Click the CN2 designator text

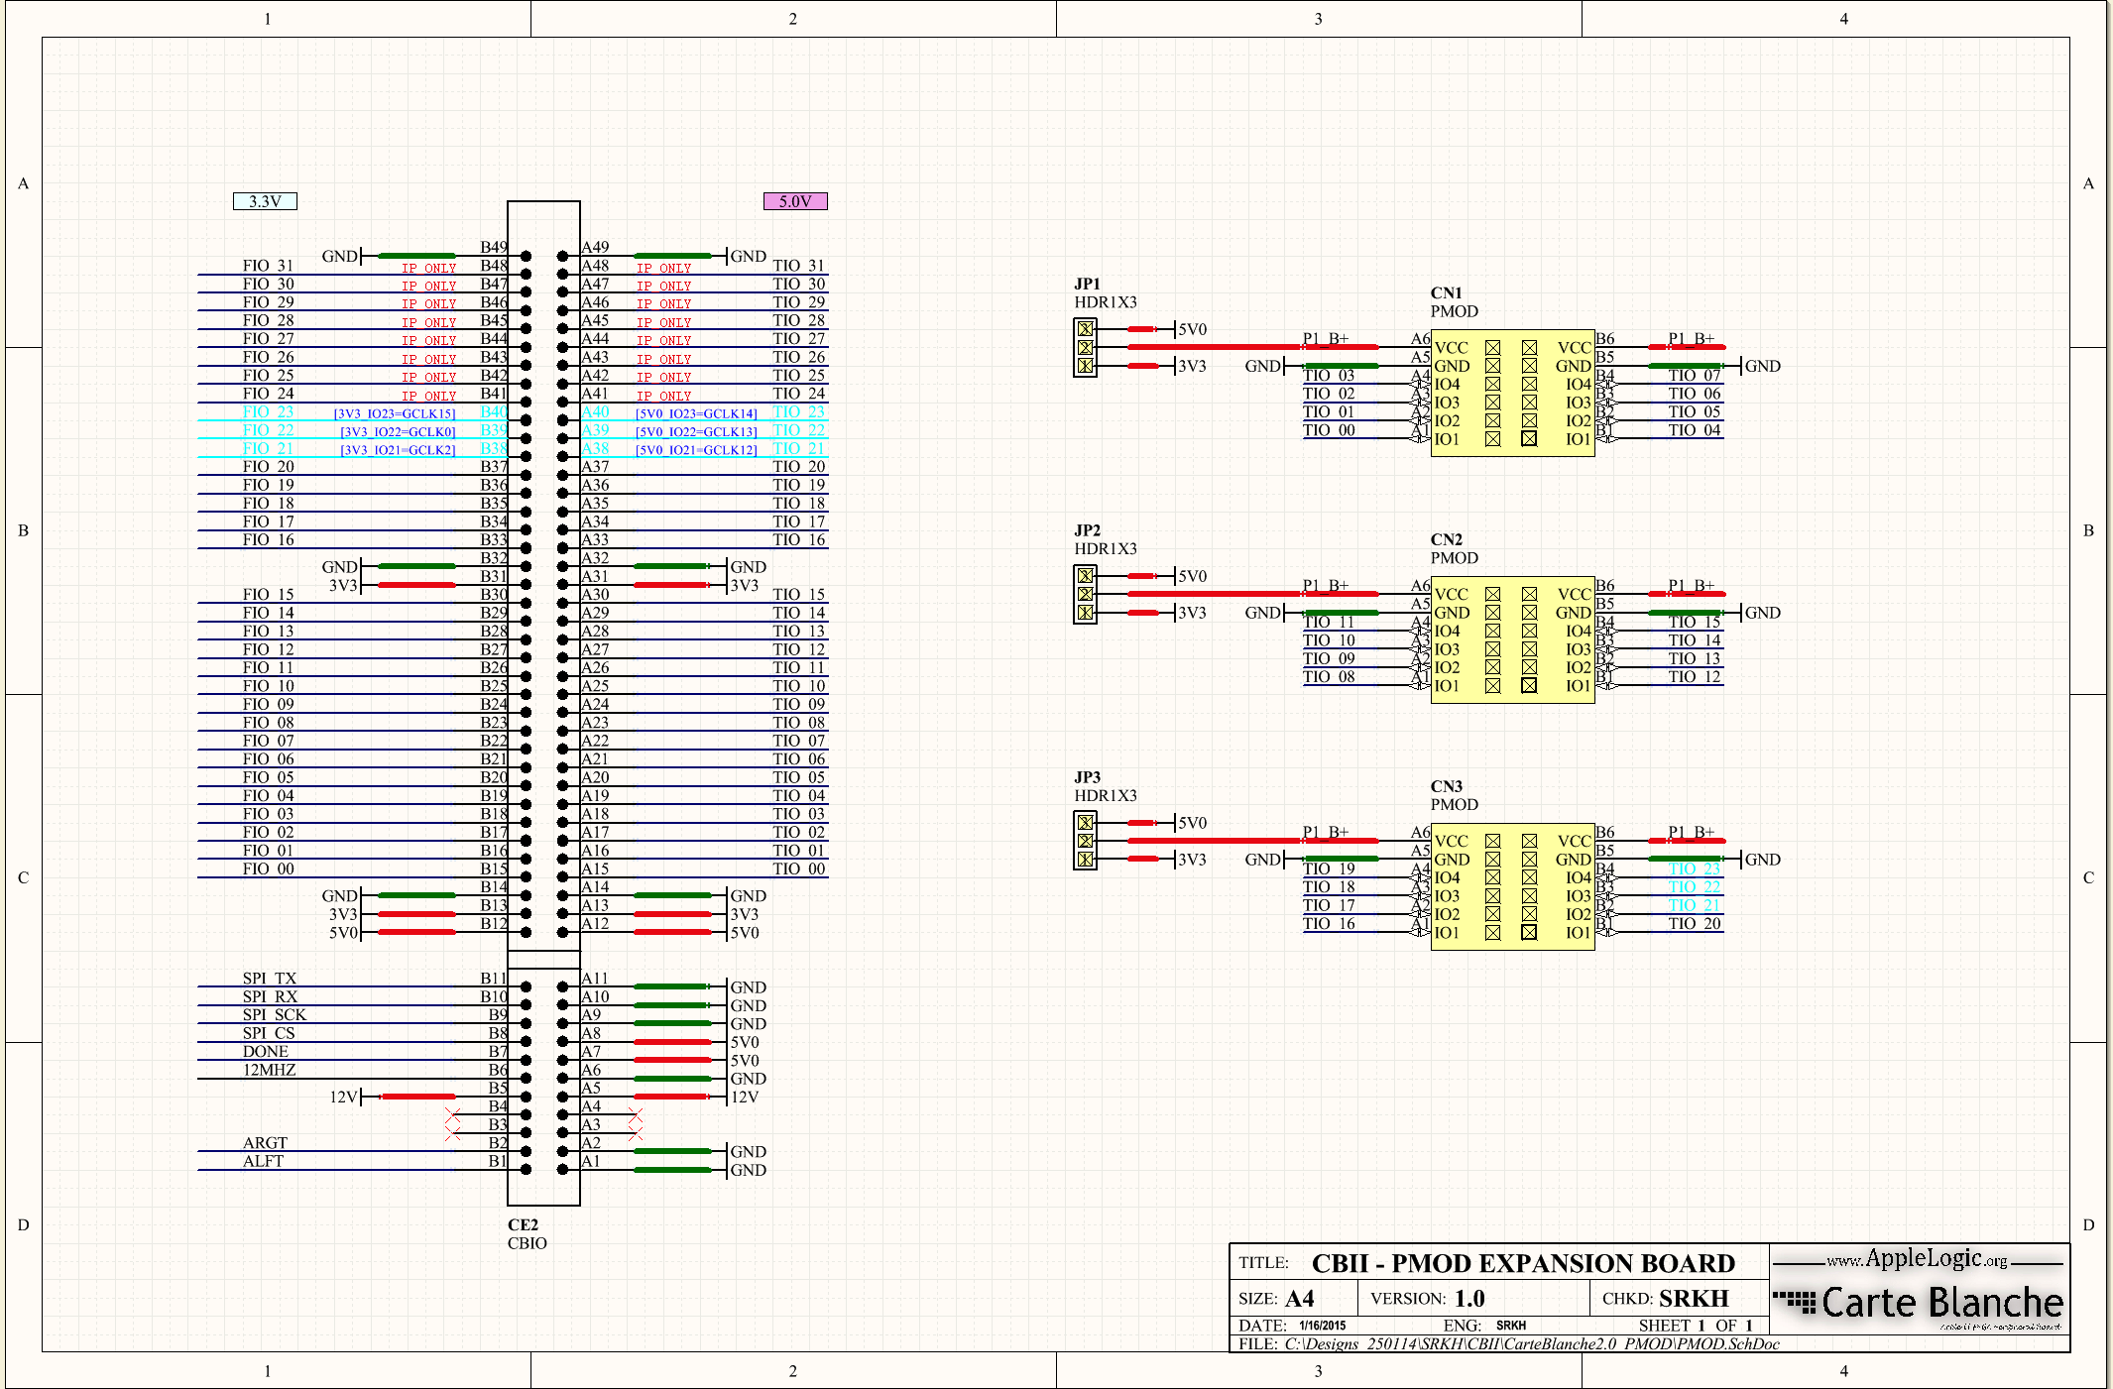[1446, 539]
